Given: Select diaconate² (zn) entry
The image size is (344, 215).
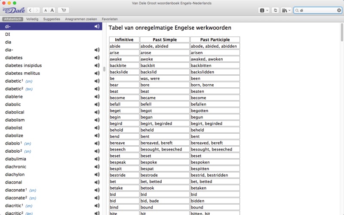Looking at the screenshot, I should pos(51,198).
